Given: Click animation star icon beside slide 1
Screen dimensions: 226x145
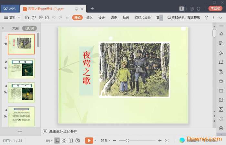Looking at the screenshot, I should point(5,44).
